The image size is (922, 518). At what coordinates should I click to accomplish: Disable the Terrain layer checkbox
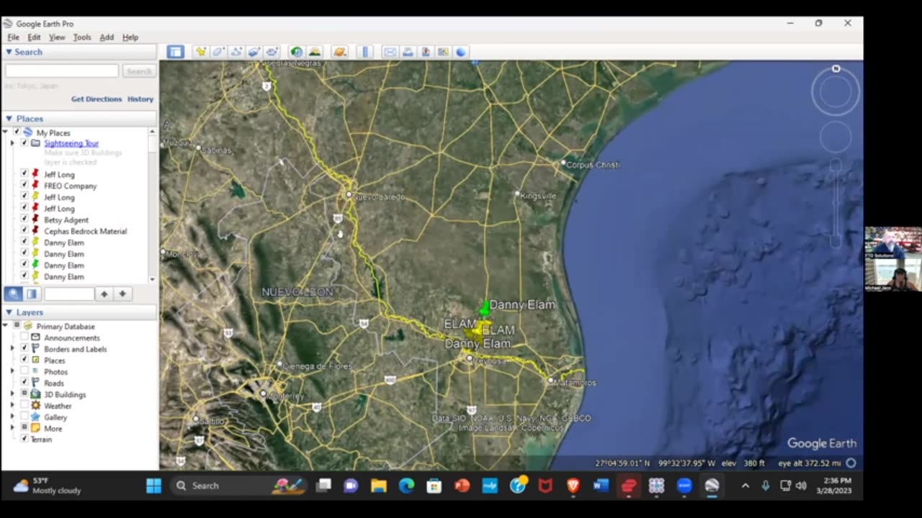[24, 439]
